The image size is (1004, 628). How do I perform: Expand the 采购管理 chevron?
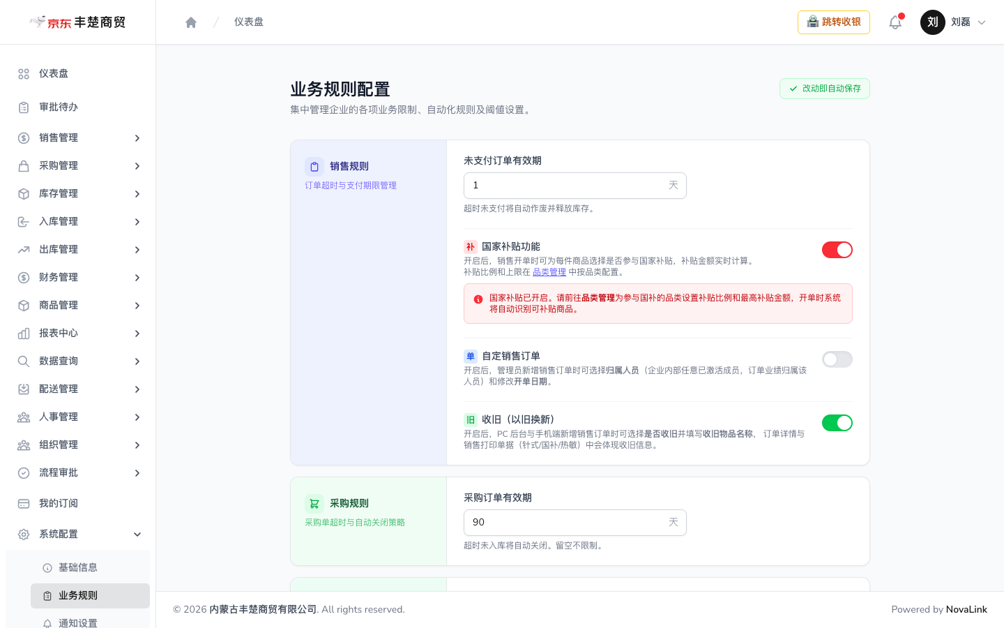coord(137,166)
